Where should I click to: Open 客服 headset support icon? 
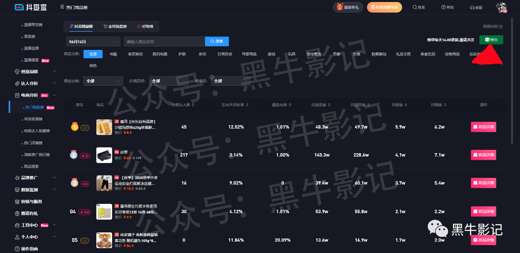(472, 7)
